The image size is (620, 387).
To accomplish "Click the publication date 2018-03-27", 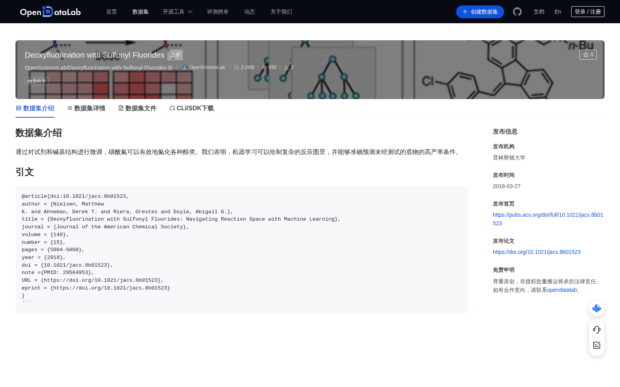I will coord(507,186).
